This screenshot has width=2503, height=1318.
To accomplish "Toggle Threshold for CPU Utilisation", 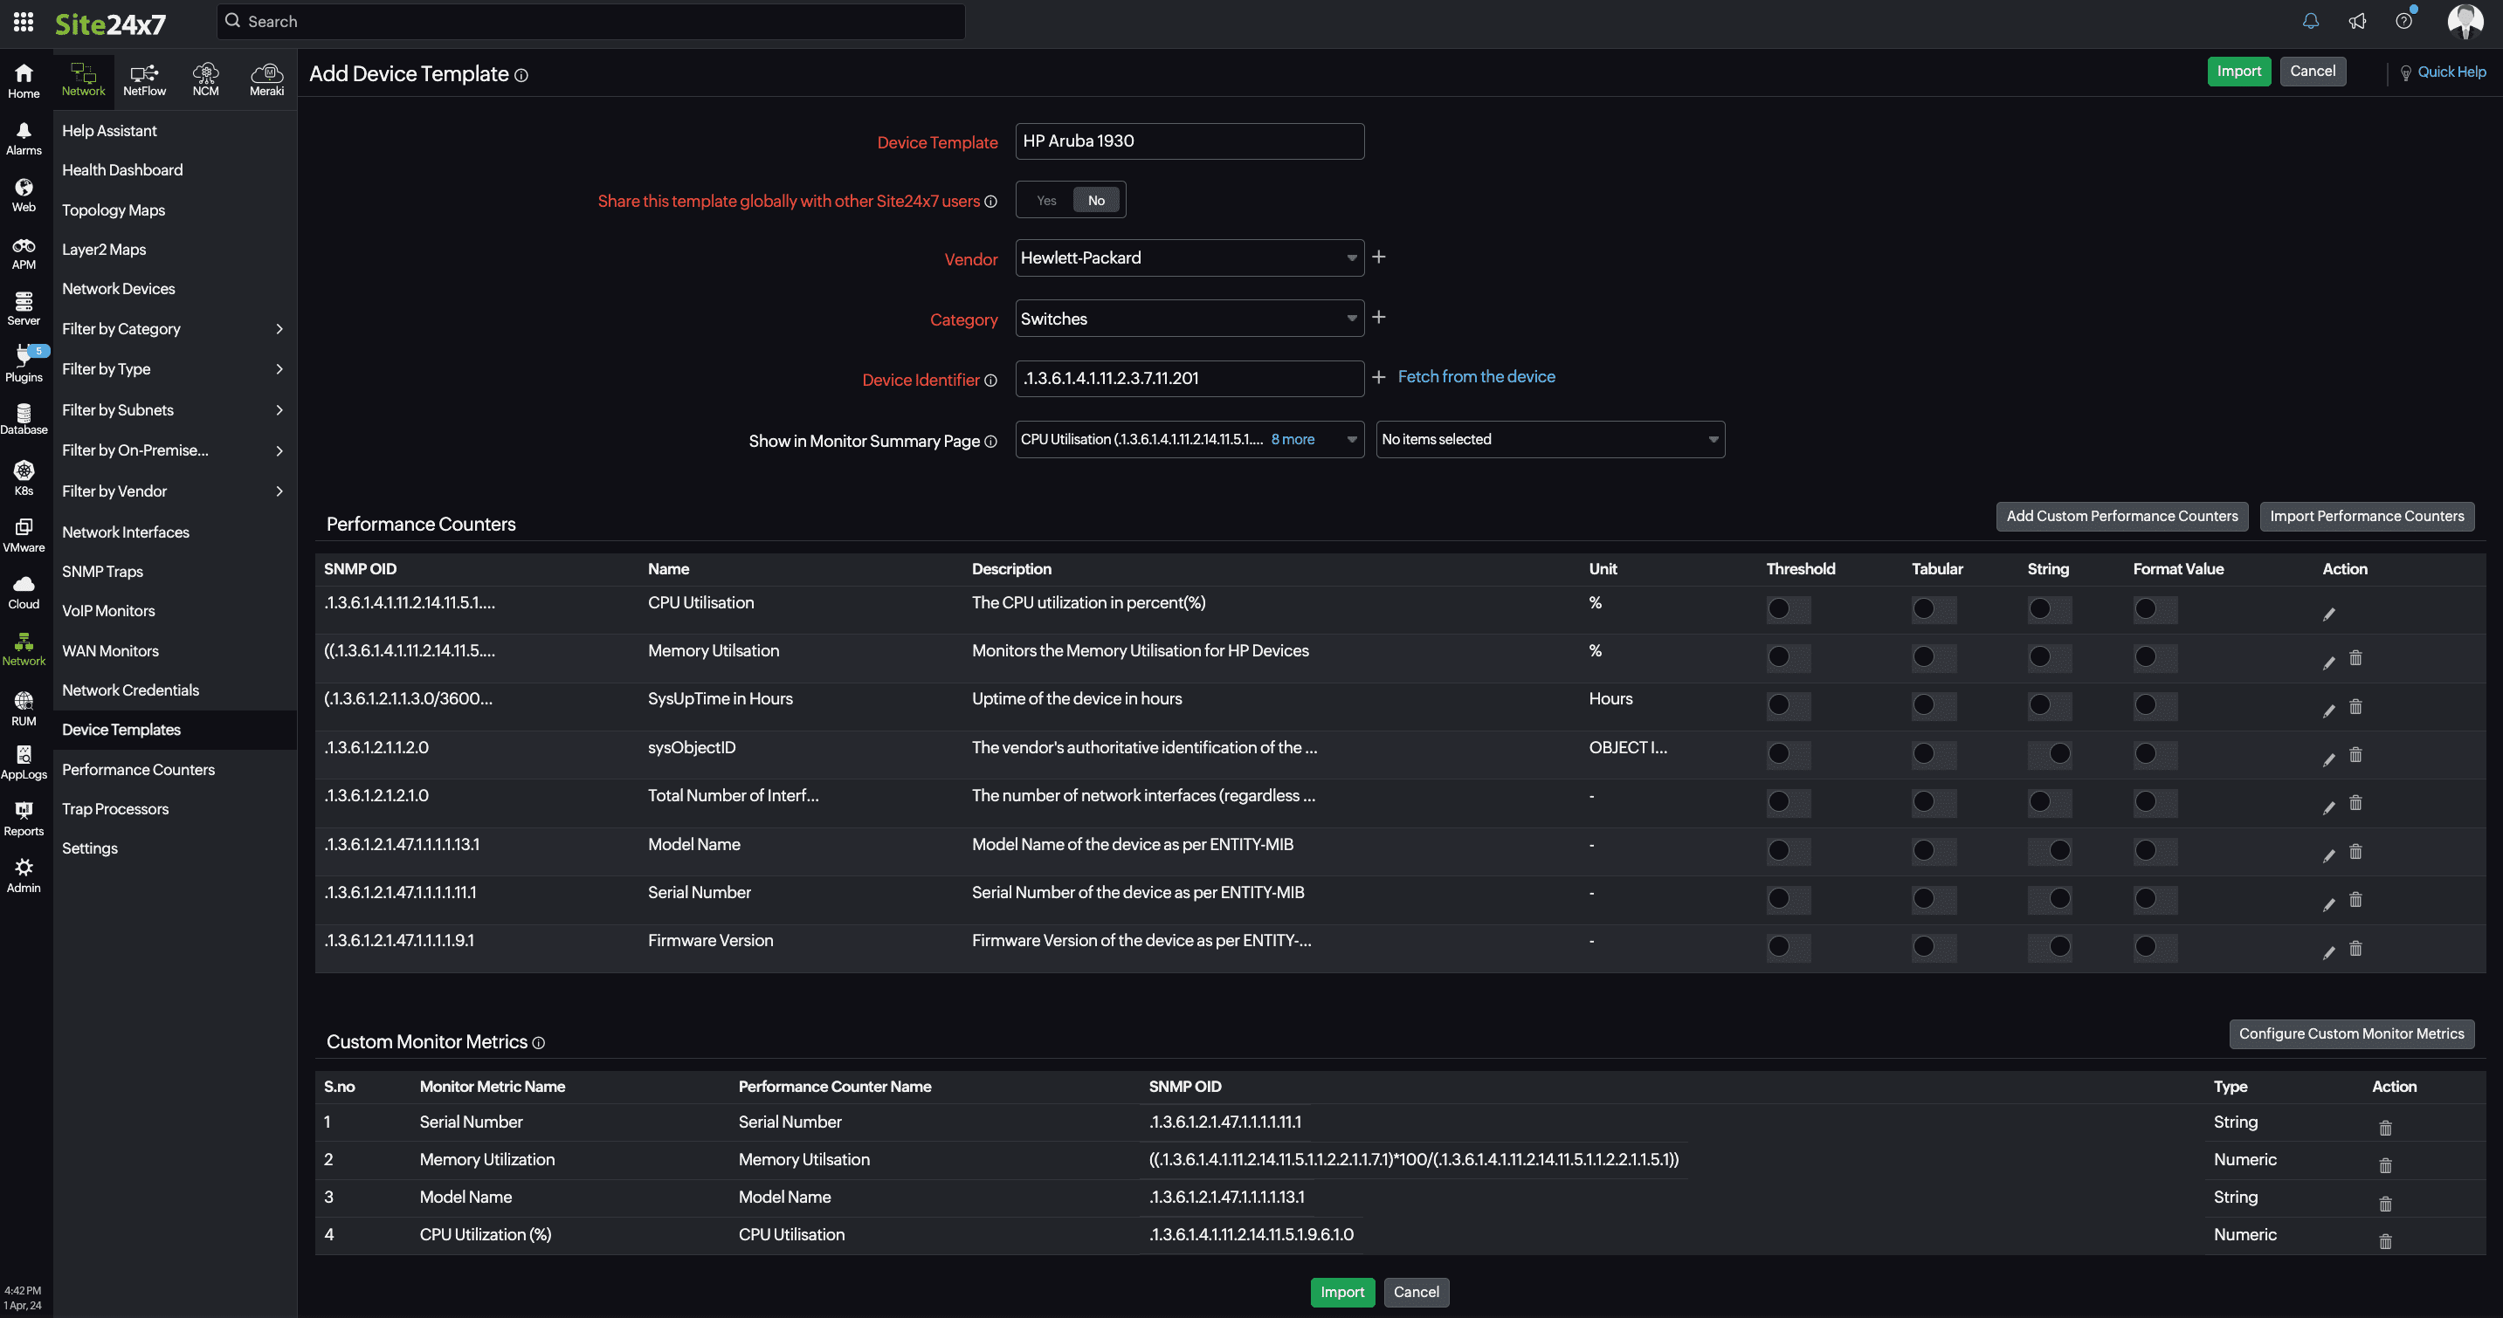I will pyautogui.click(x=1787, y=609).
